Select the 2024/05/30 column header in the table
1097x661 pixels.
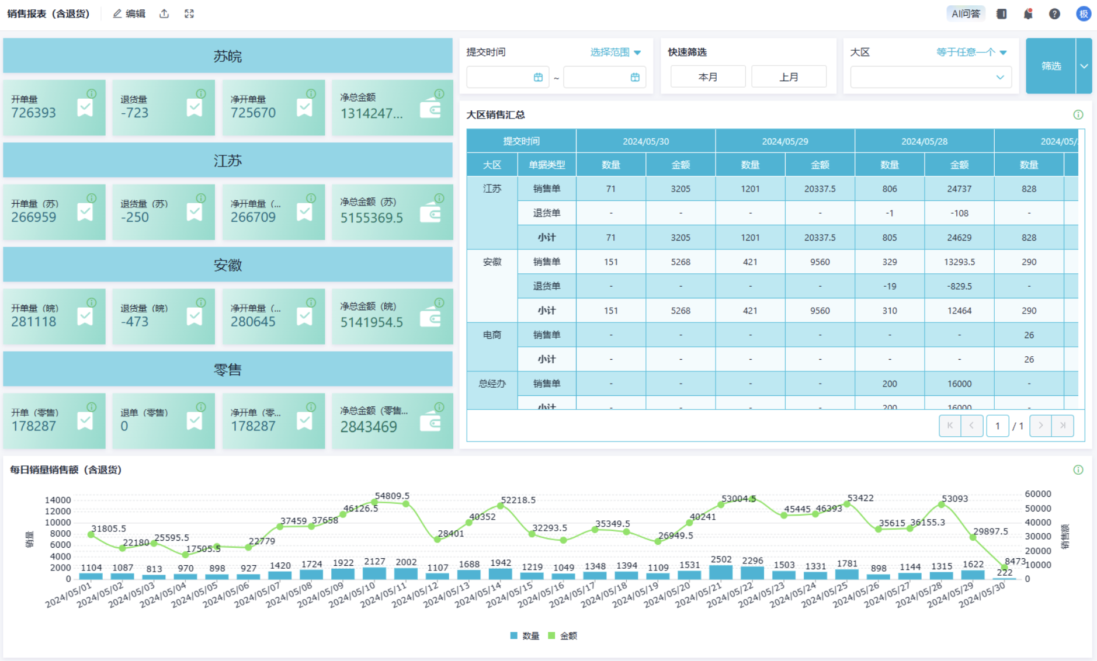point(645,141)
